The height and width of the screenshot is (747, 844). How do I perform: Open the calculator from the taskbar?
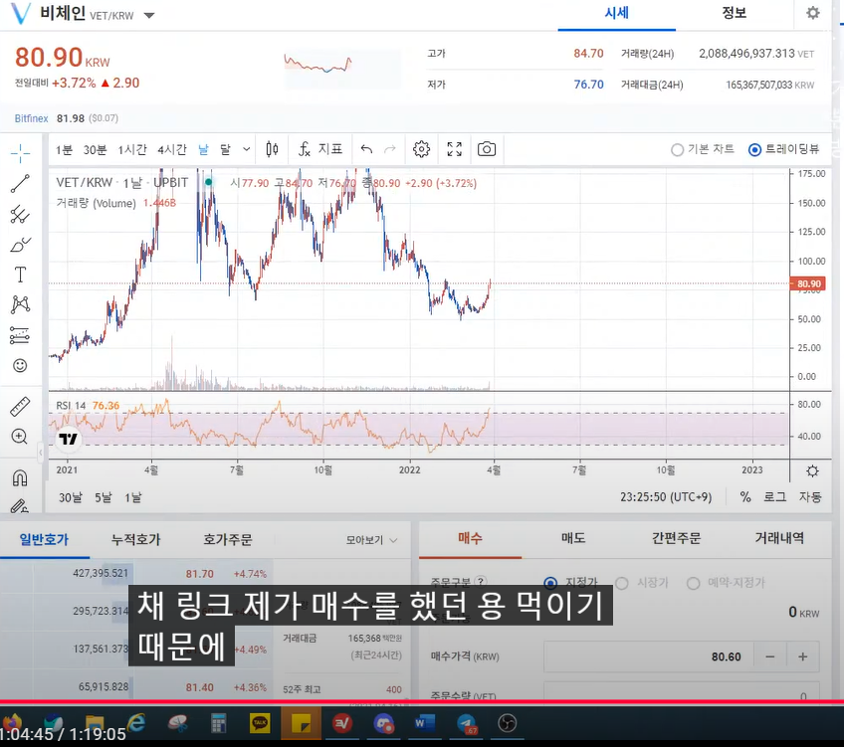(x=219, y=723)
